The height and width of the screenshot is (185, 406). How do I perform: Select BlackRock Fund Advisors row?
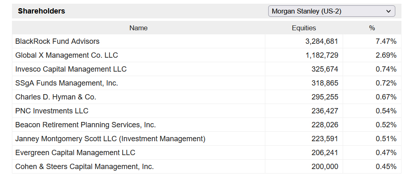point(57,41)
